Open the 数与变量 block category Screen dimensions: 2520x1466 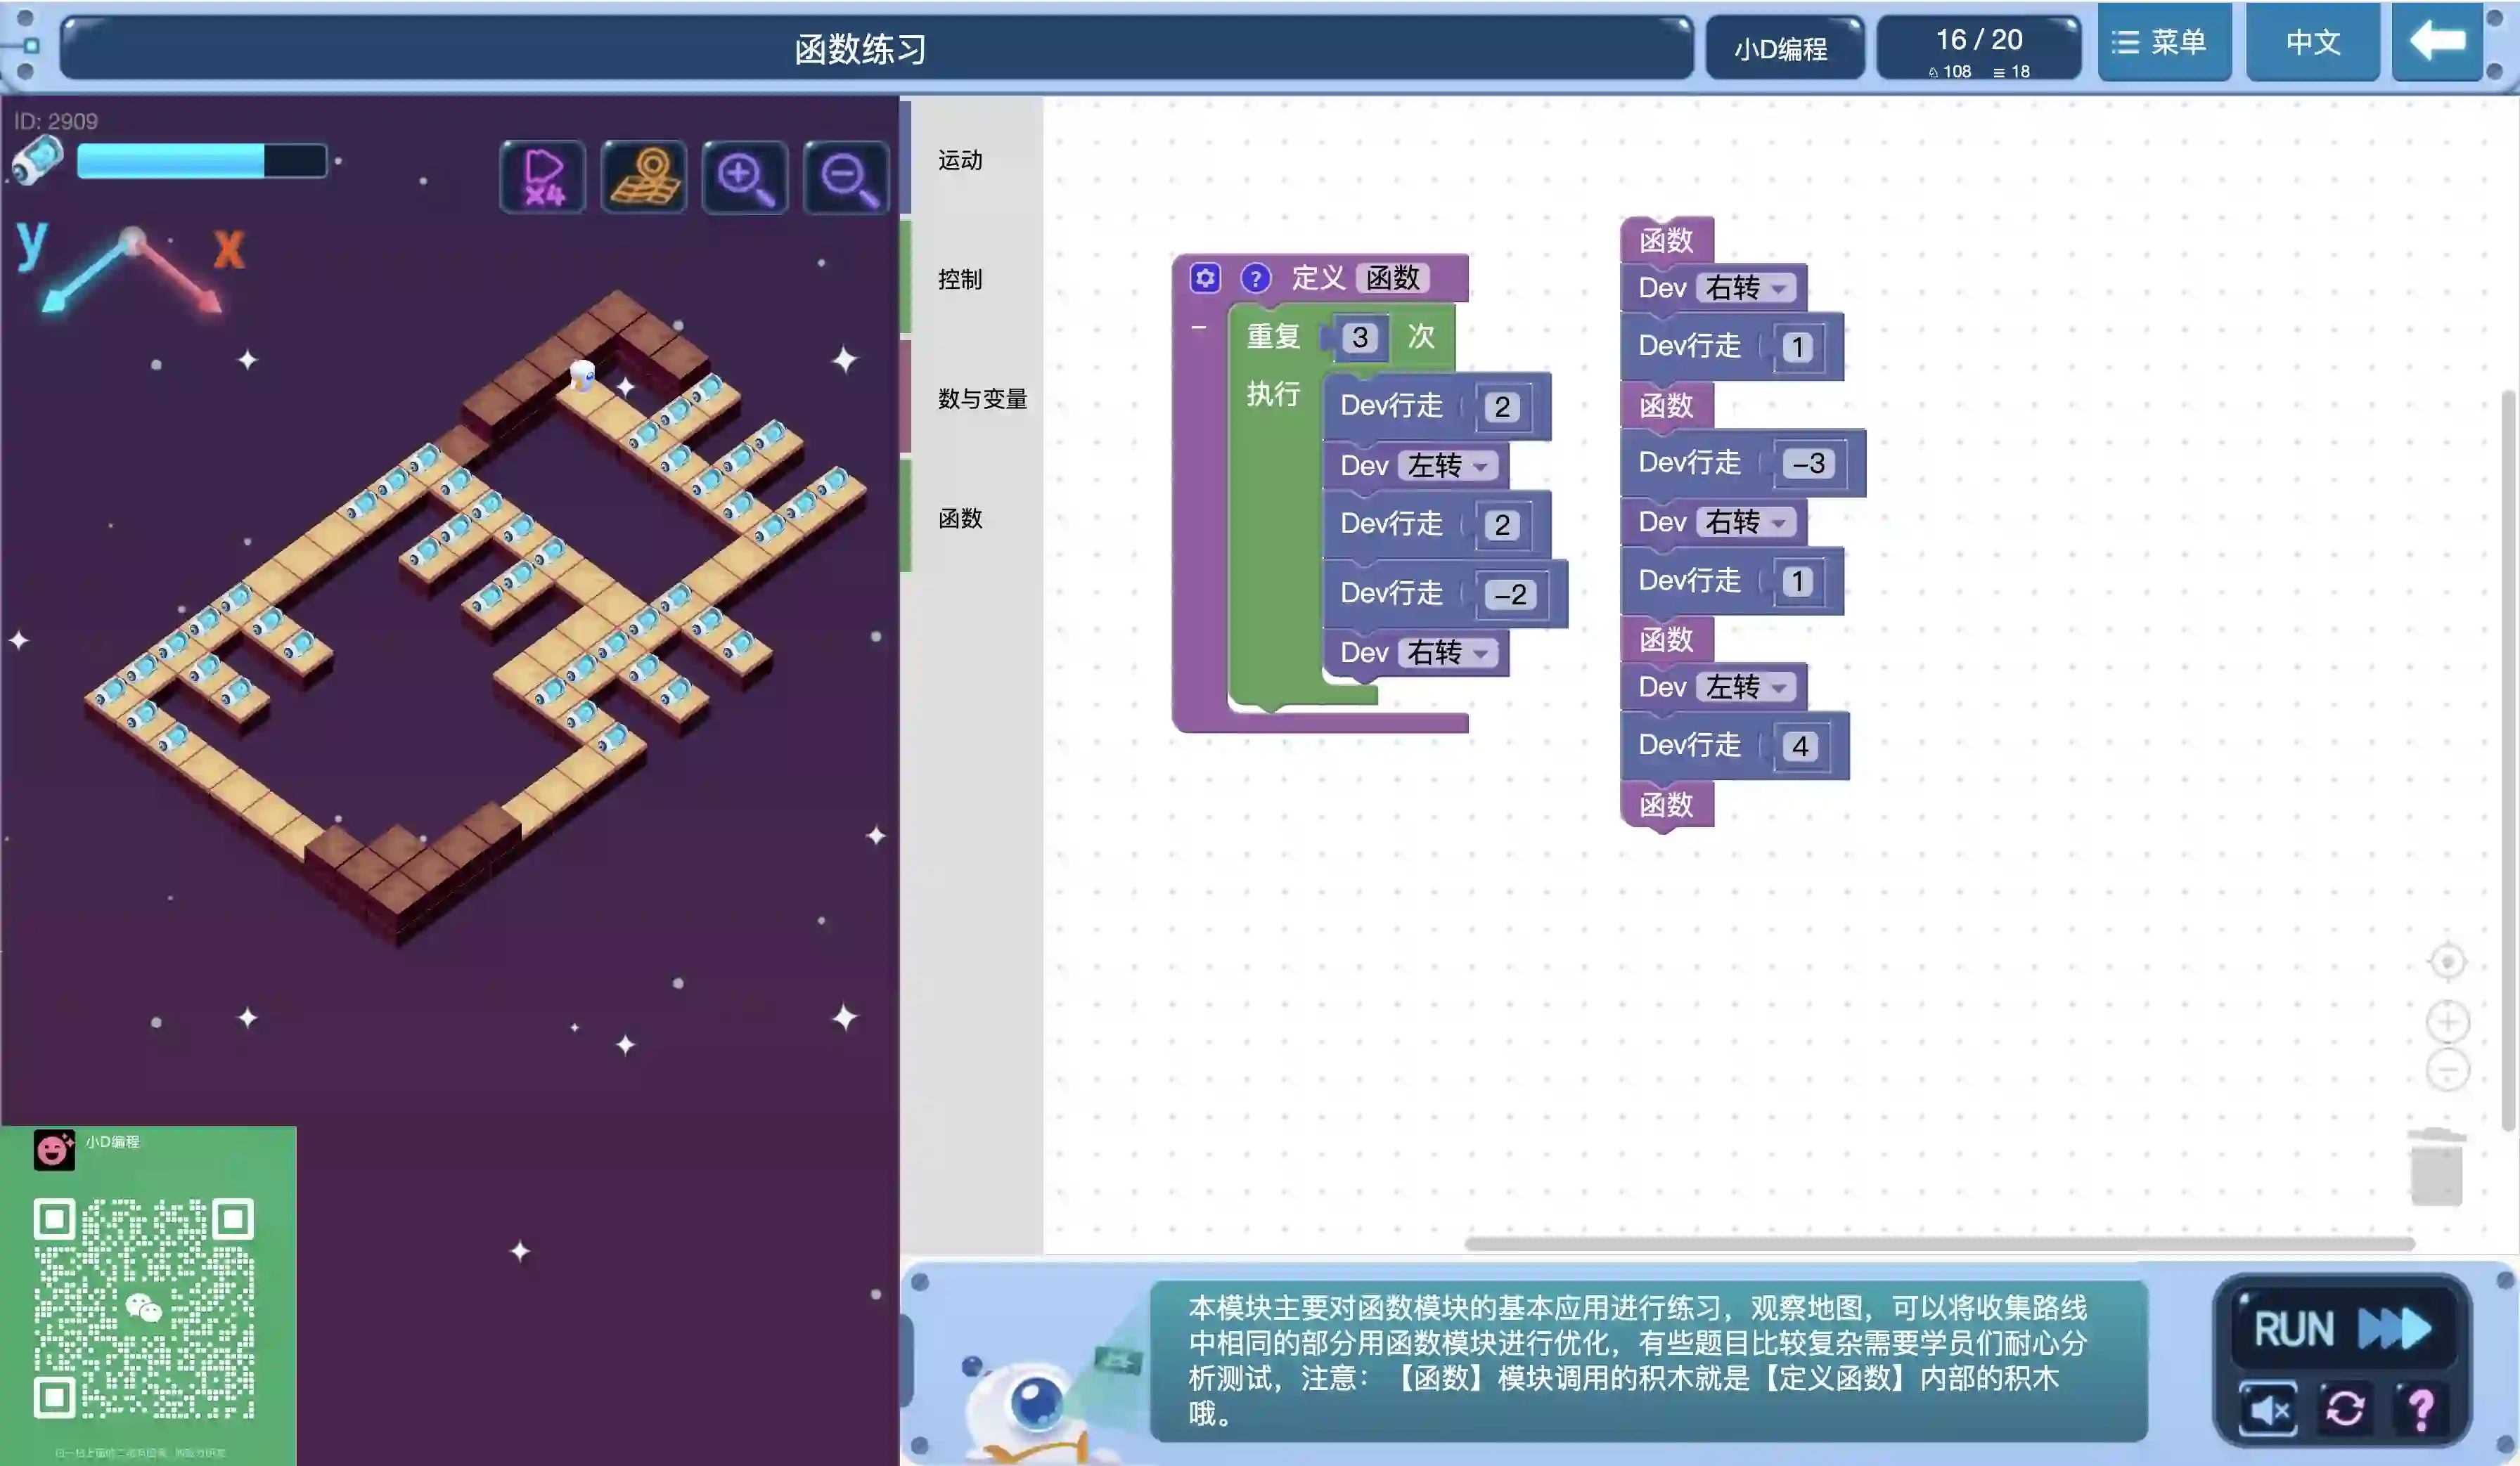point(982,398)
